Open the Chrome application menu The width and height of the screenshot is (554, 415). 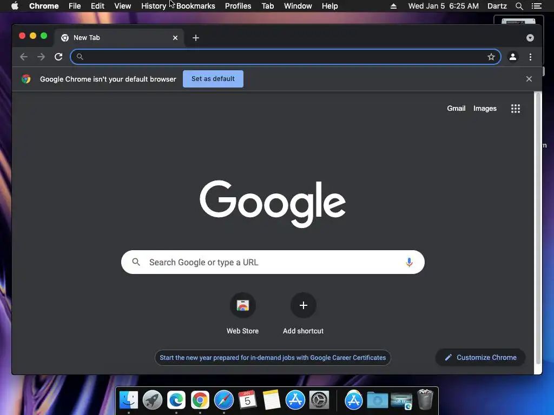(44, 6)
